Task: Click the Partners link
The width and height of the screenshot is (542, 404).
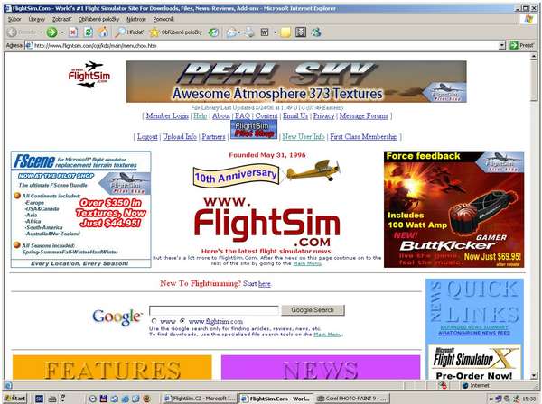Action: pyautogui.click(x=213, y=137)
